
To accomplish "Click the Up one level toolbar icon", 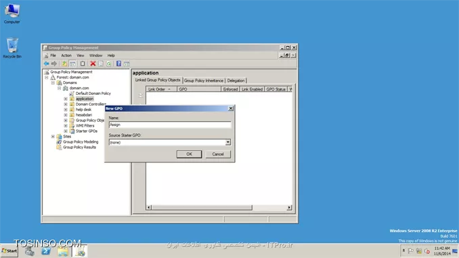I will click(x=64, y=64).
